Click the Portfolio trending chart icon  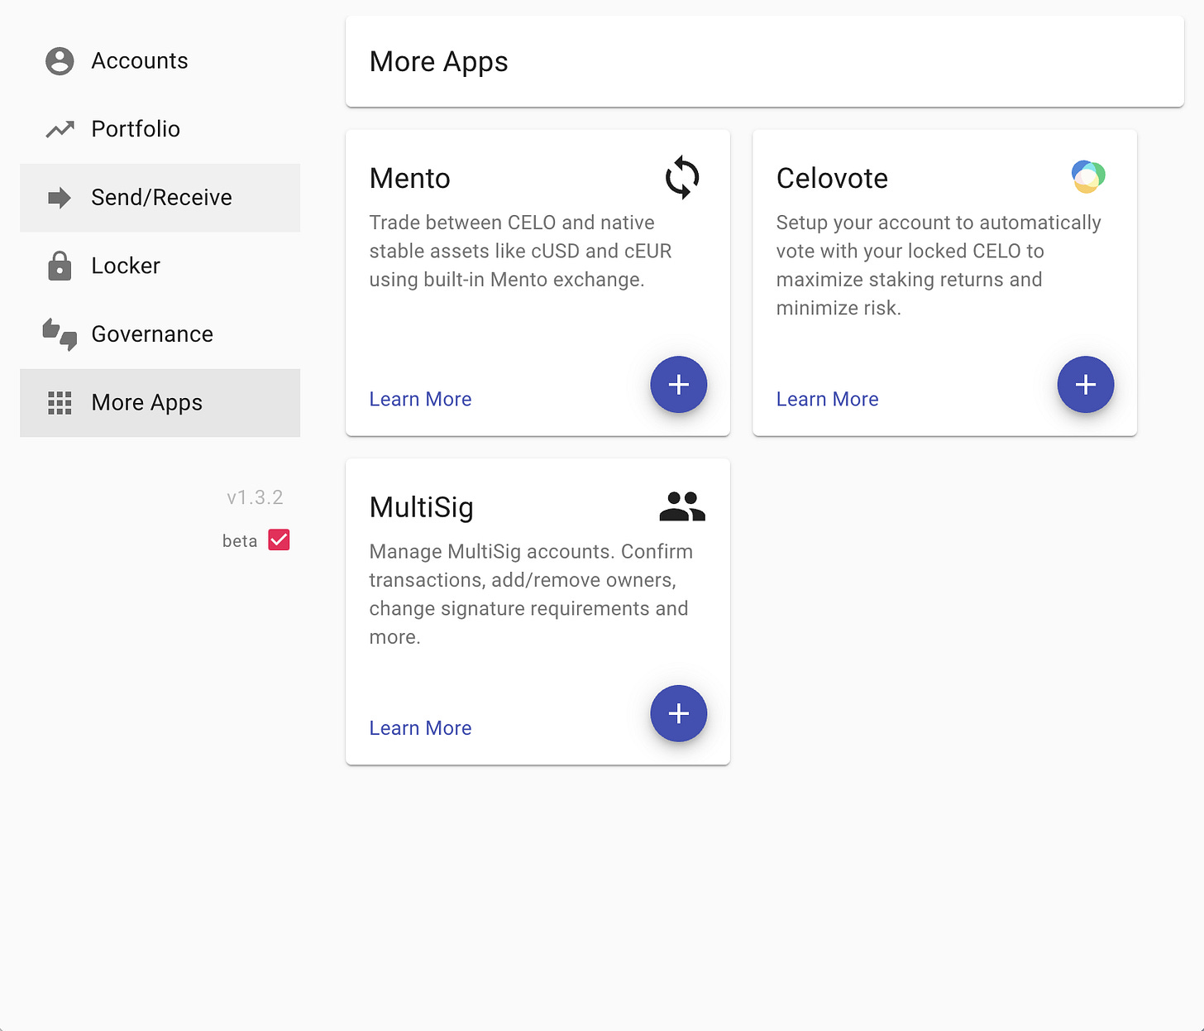point(60,129)
